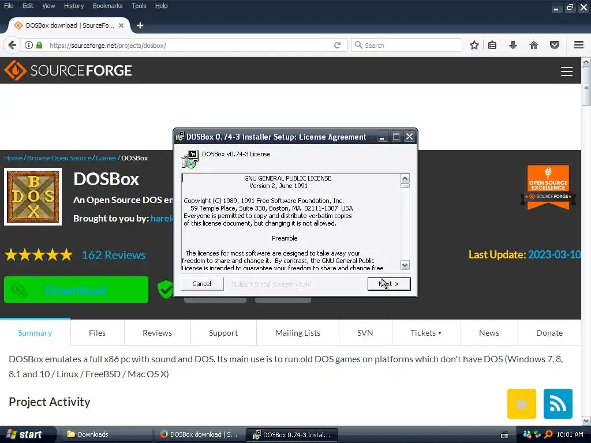591x443 pixels.
Task: Click Next in the installer dialog
Action: [389, 284]
